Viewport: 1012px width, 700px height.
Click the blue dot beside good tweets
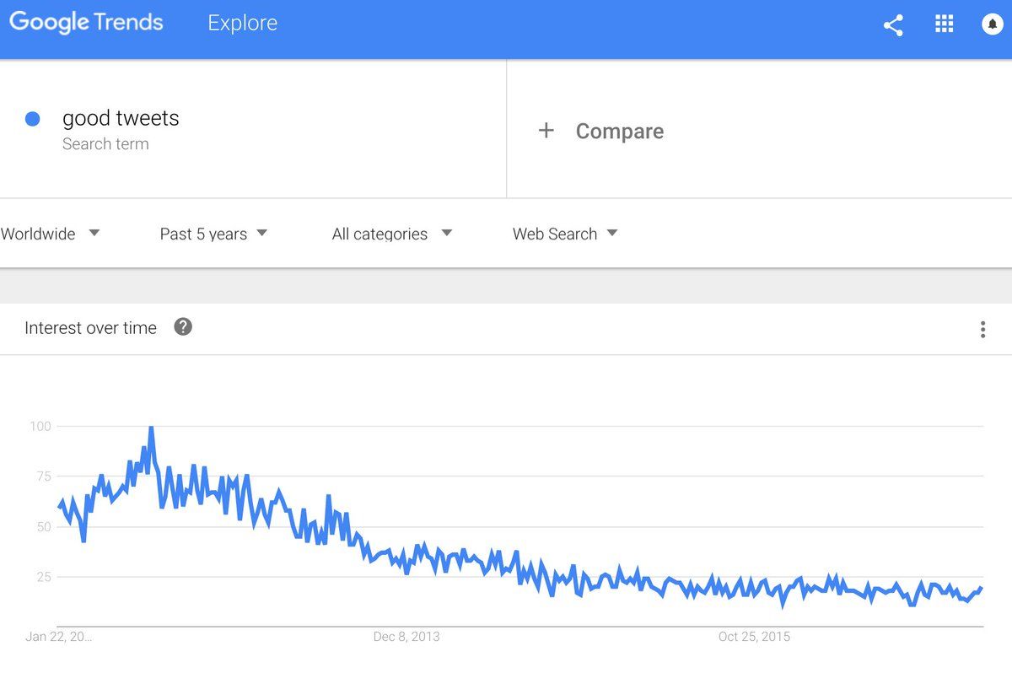pos(33,119)
